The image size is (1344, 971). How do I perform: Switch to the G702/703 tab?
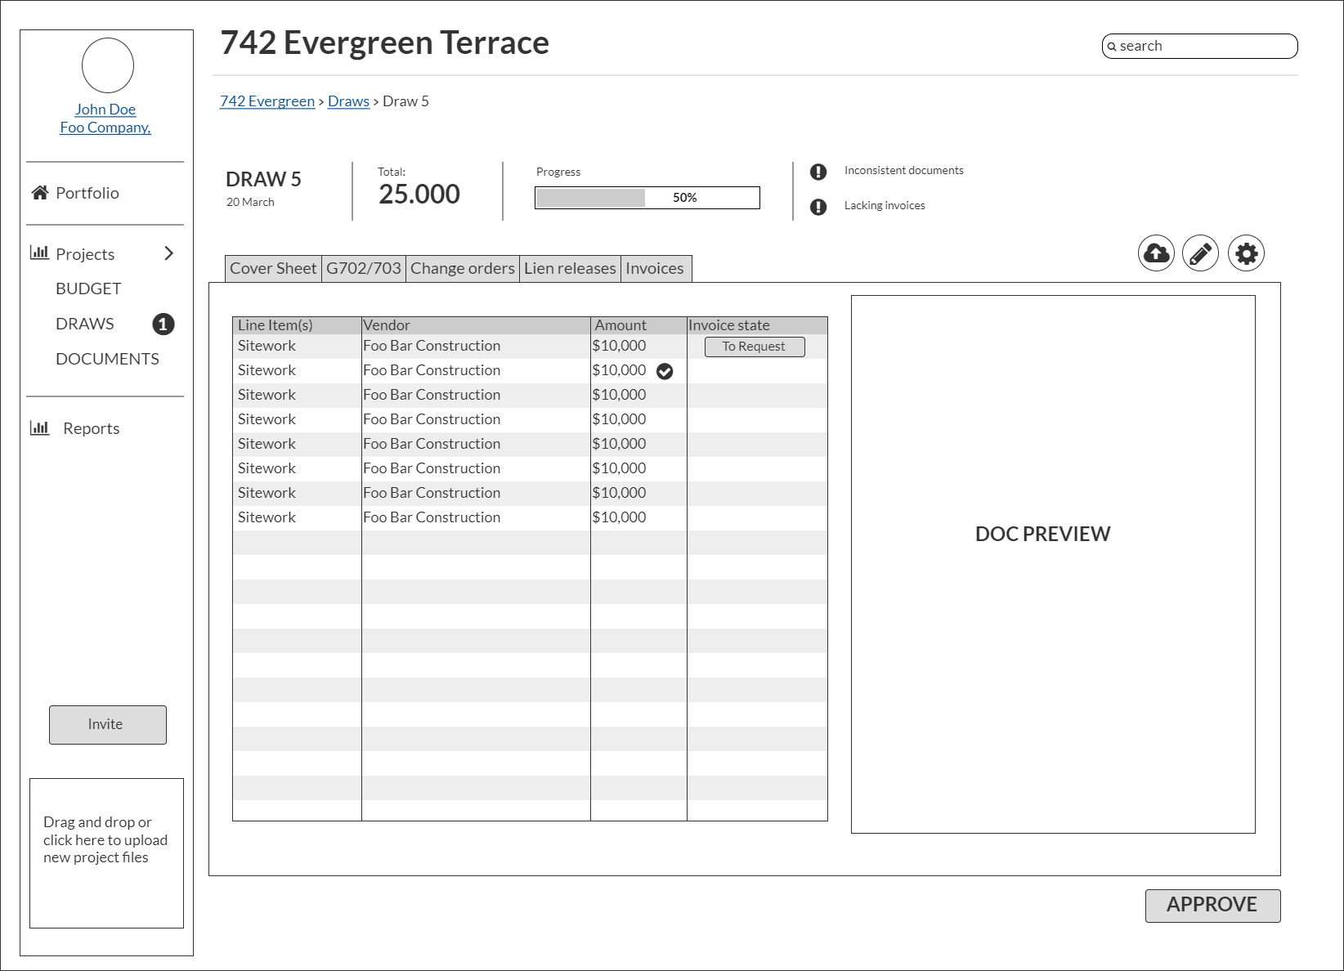pos(364,268)
